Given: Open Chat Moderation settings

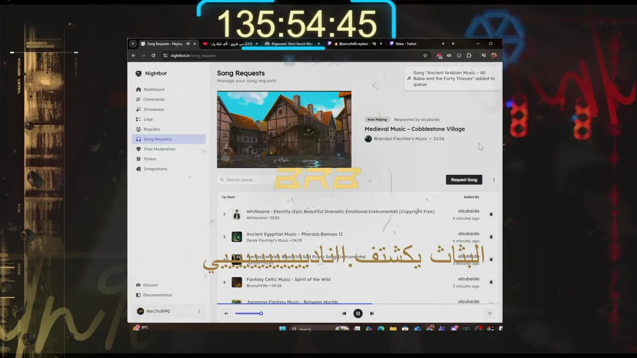Looking at the screenshot, I should pos(159,149).
